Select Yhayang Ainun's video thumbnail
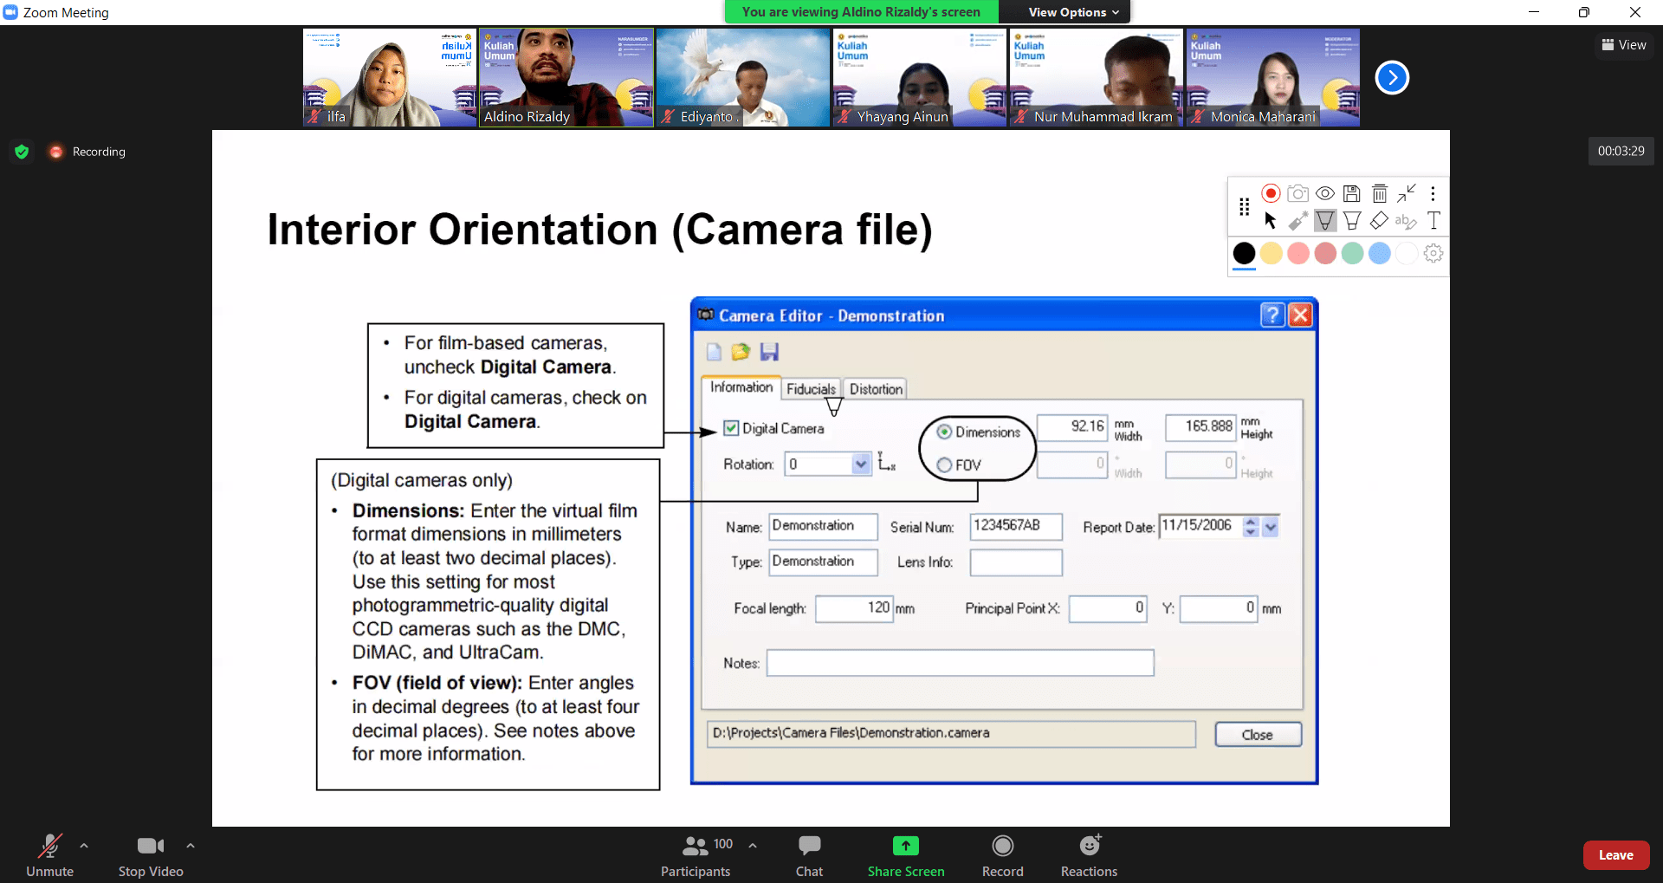1663x883 pixels. (x=920, y=78)
